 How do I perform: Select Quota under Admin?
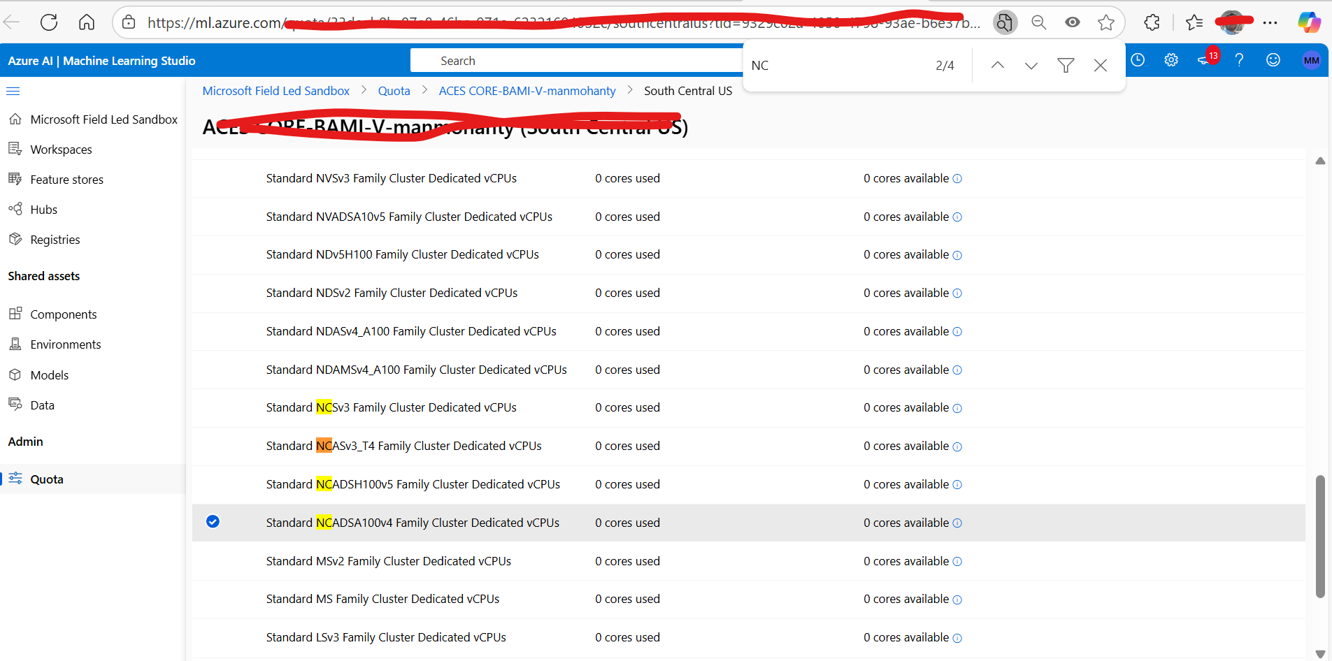(x=93, y=479)
